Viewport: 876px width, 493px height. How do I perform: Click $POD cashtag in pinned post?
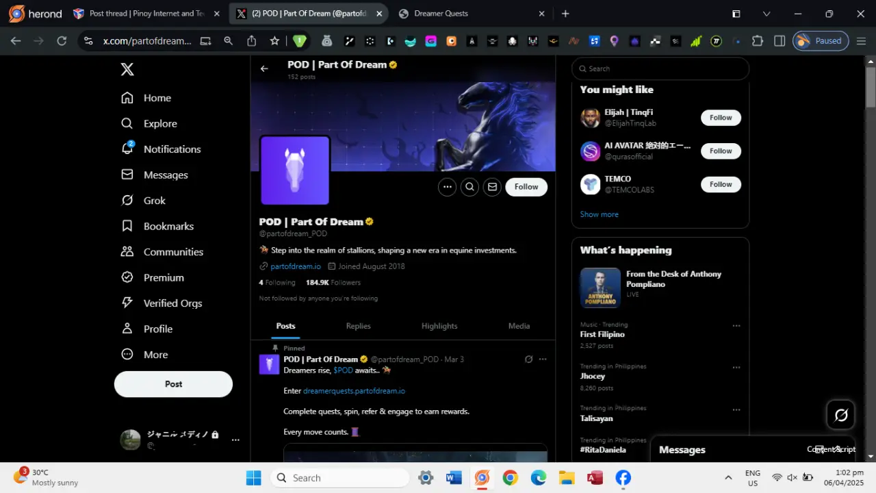pos(343,370)
